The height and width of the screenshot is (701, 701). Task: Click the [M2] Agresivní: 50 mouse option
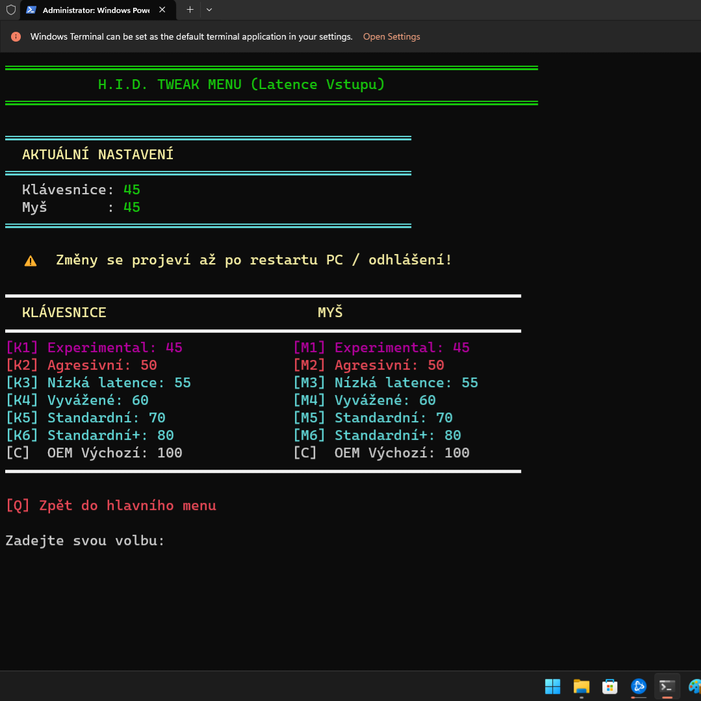click(368, 365)
